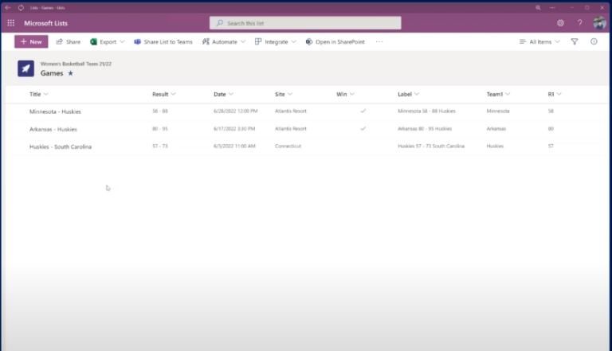The height and width of the screenshot is (351, 612).
Task: Open the Label column header menu
Action: [x=409, y=94]
